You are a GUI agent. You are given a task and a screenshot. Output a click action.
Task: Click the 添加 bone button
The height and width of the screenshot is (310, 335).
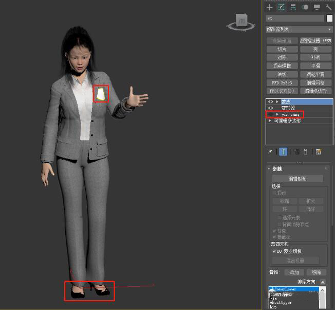tap(294, 272)
